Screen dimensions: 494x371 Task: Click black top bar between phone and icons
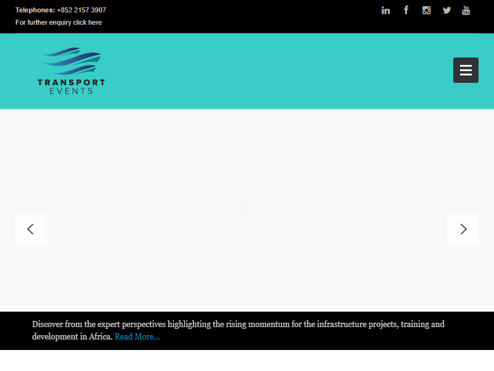coord(247,15)
